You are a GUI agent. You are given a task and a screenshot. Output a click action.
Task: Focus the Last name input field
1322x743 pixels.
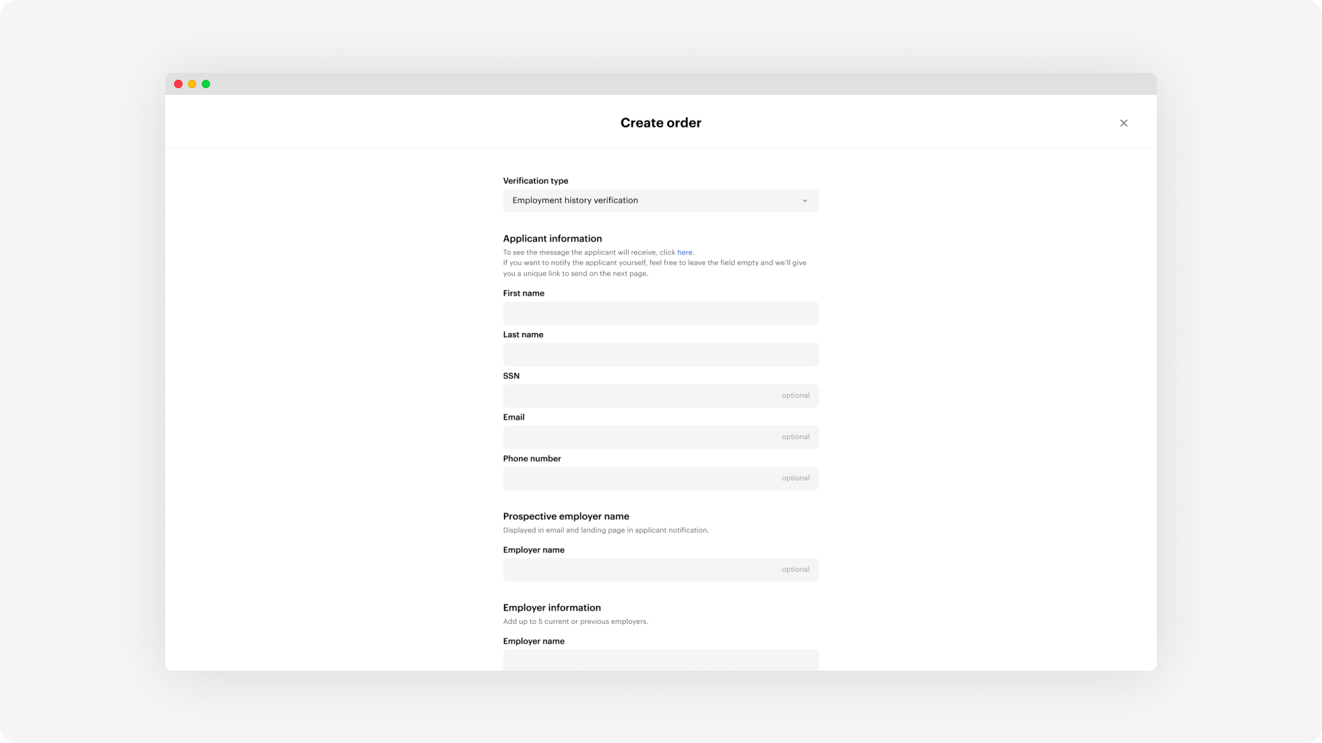[660, 354]
